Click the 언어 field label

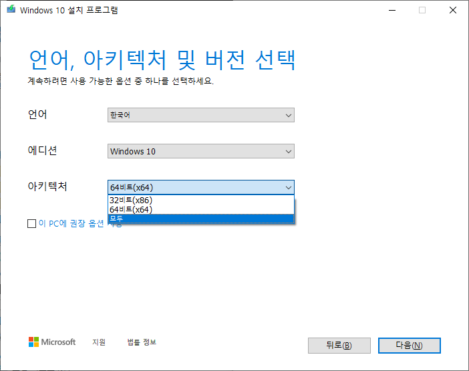coord(37,114)
